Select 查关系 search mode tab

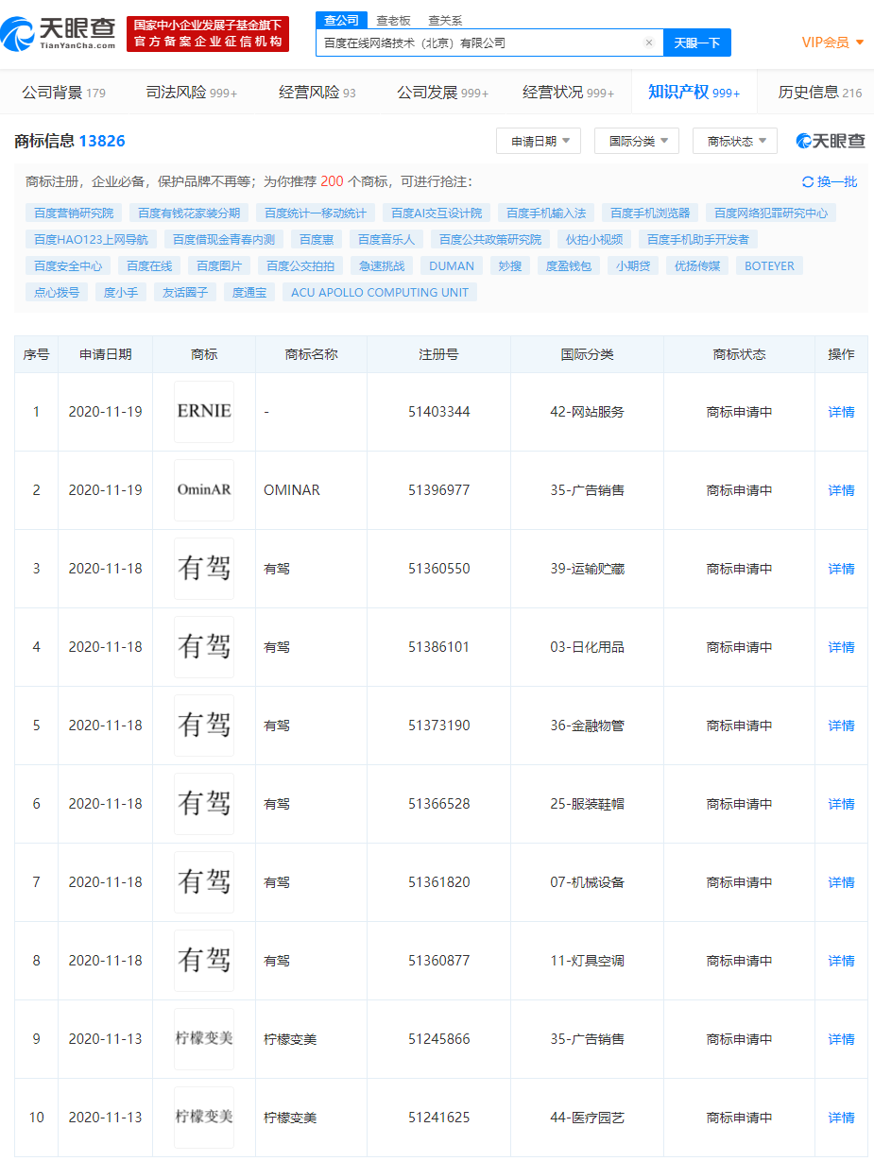click(445, 20)
